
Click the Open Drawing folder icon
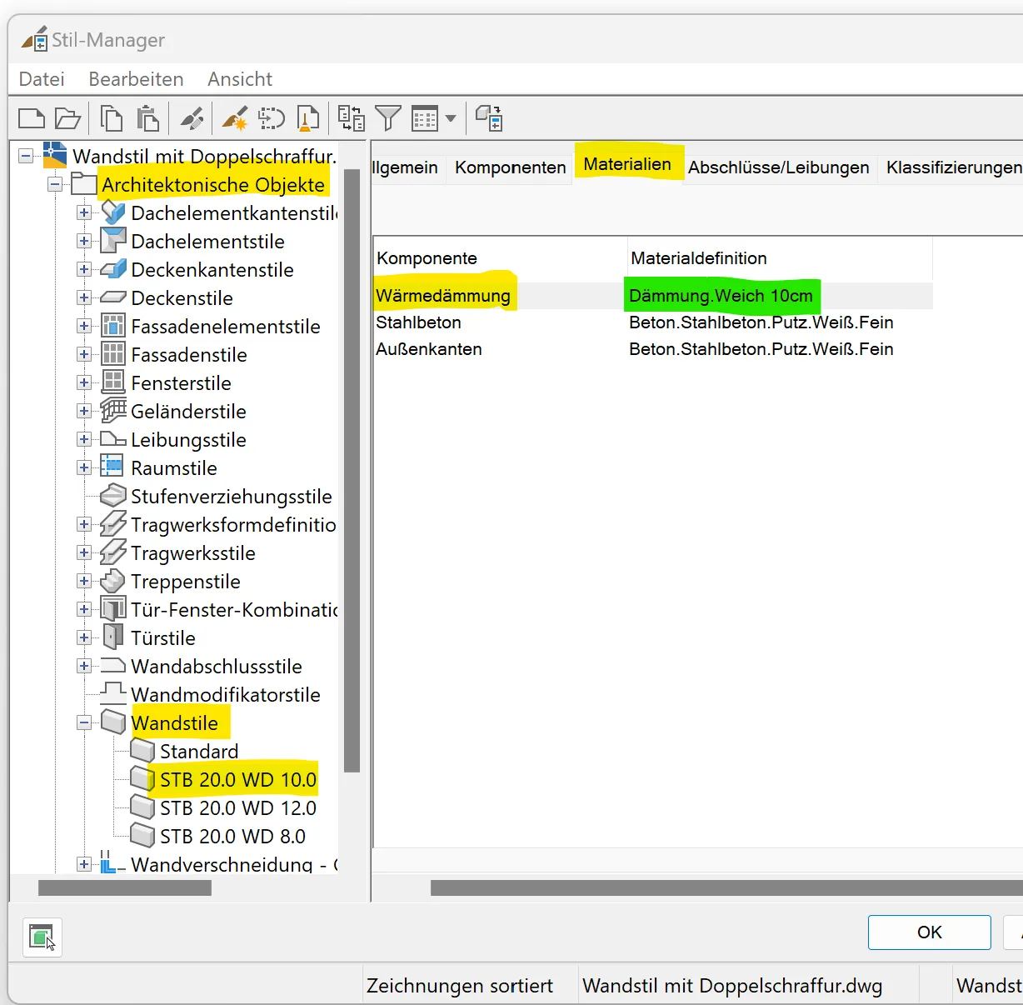tap(67, 118)
